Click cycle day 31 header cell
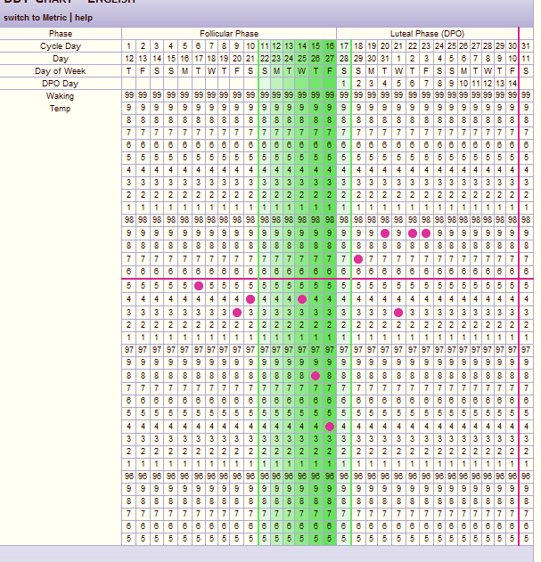The height and width of the screenshot is (562, 541). pyautogui.click(x=526, y=46)
